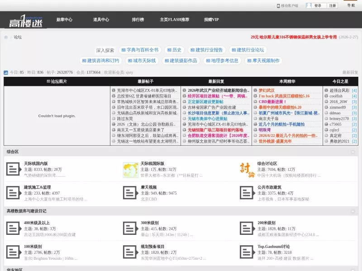Click bullet icon beside 超强台风彩 user
The height and width of the screenshot is (271, 362).
(x=326, y=90)
